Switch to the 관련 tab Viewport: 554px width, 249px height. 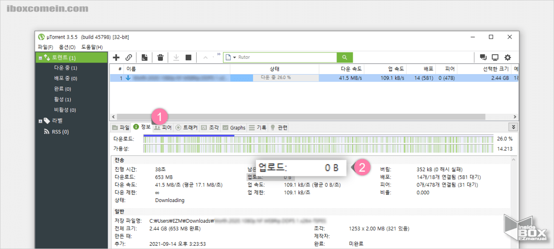(279, 127)
